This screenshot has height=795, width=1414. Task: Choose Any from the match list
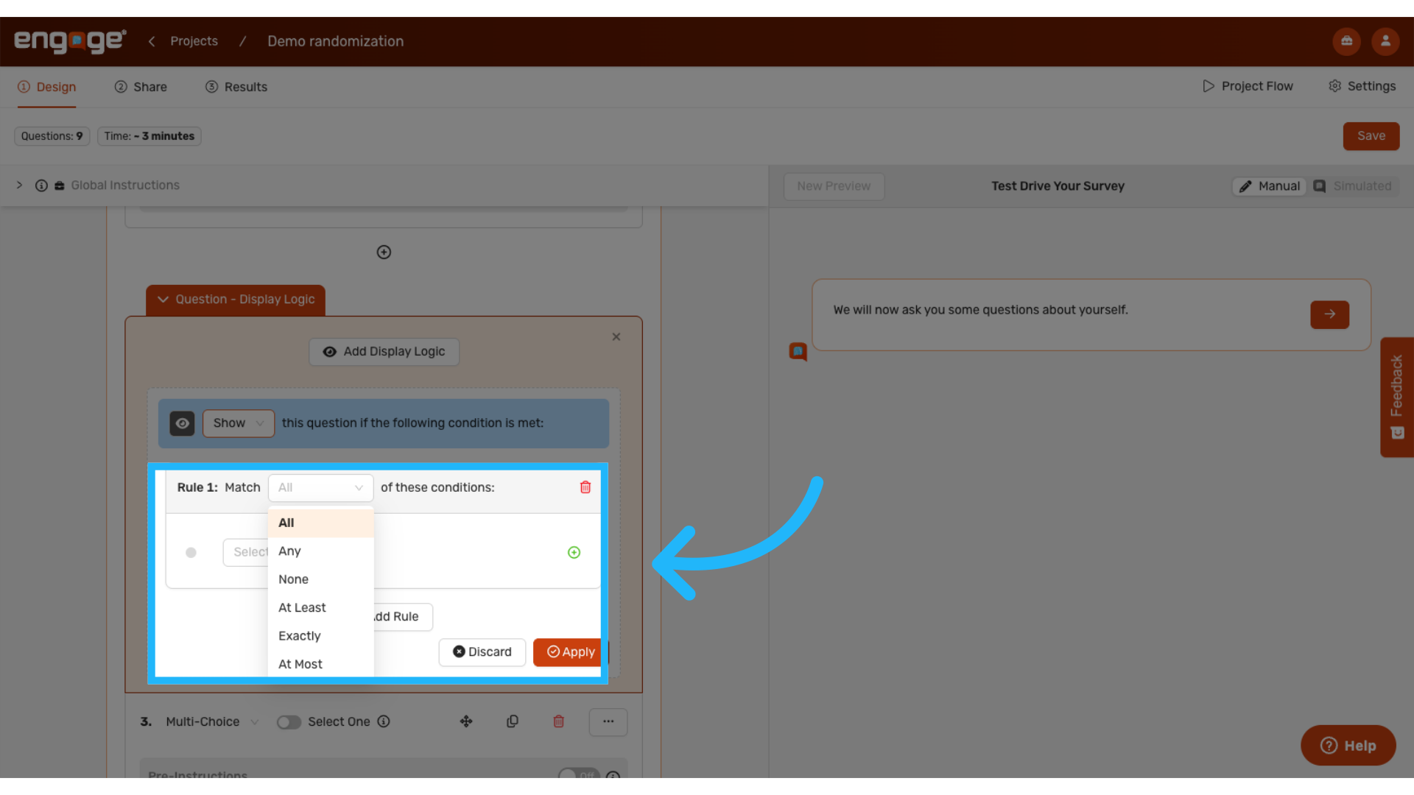point(321,551)
